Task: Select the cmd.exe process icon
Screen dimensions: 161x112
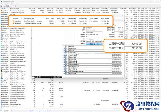Action: click(1, 94)
